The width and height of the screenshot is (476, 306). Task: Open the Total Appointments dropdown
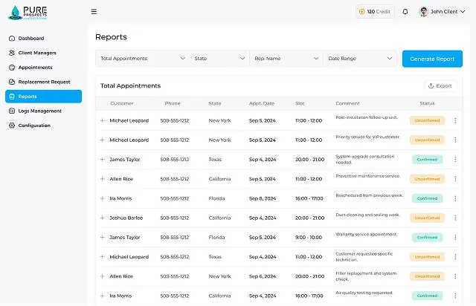coord(142,58)
